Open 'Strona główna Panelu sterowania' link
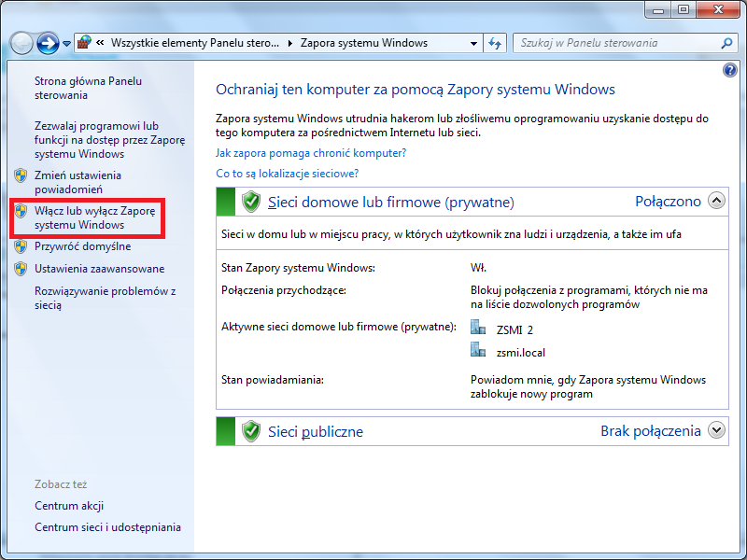 (88, 88)
